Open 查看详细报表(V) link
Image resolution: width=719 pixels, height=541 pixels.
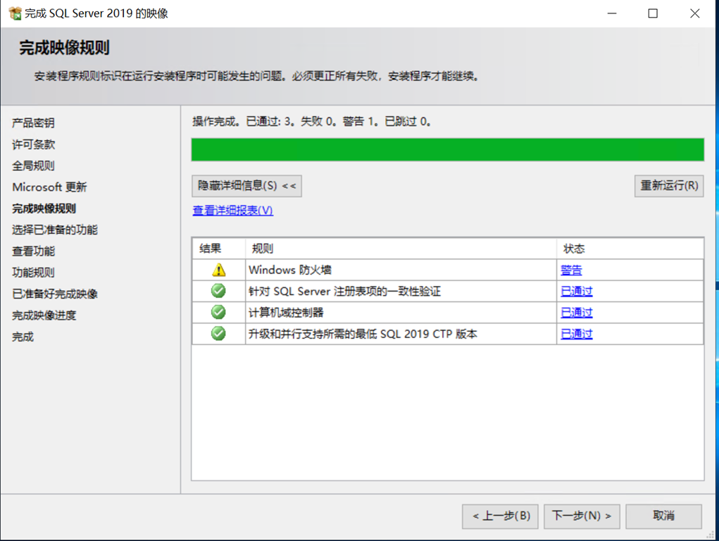click(x=232, y=210)
